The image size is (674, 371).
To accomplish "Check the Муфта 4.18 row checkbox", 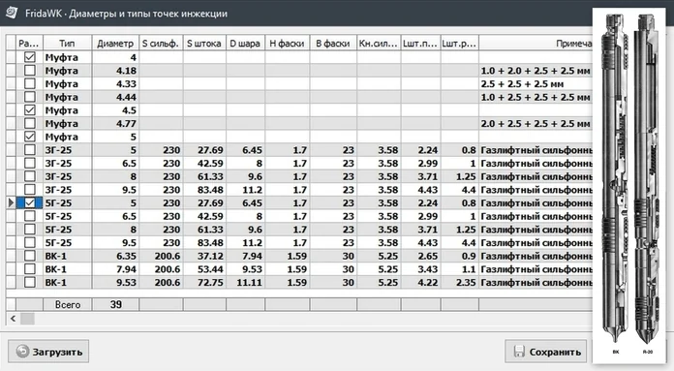I will pyautogui.click(x=30, y=70).
